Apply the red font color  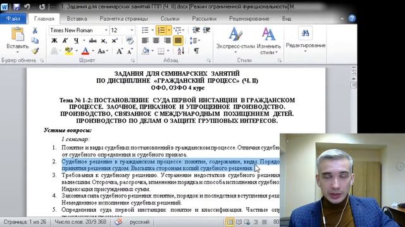[85, 51]
